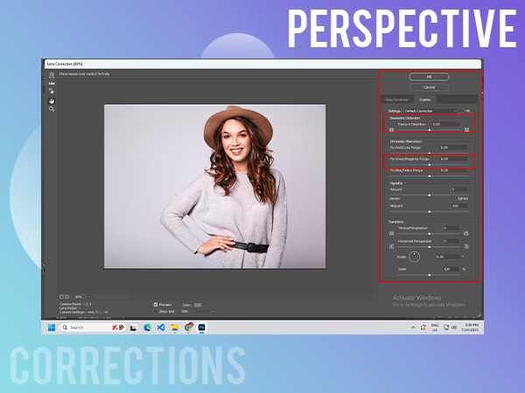Click the zoom out minus button
This screenshot has height=393, width=525.
click(x=61, y=297)
